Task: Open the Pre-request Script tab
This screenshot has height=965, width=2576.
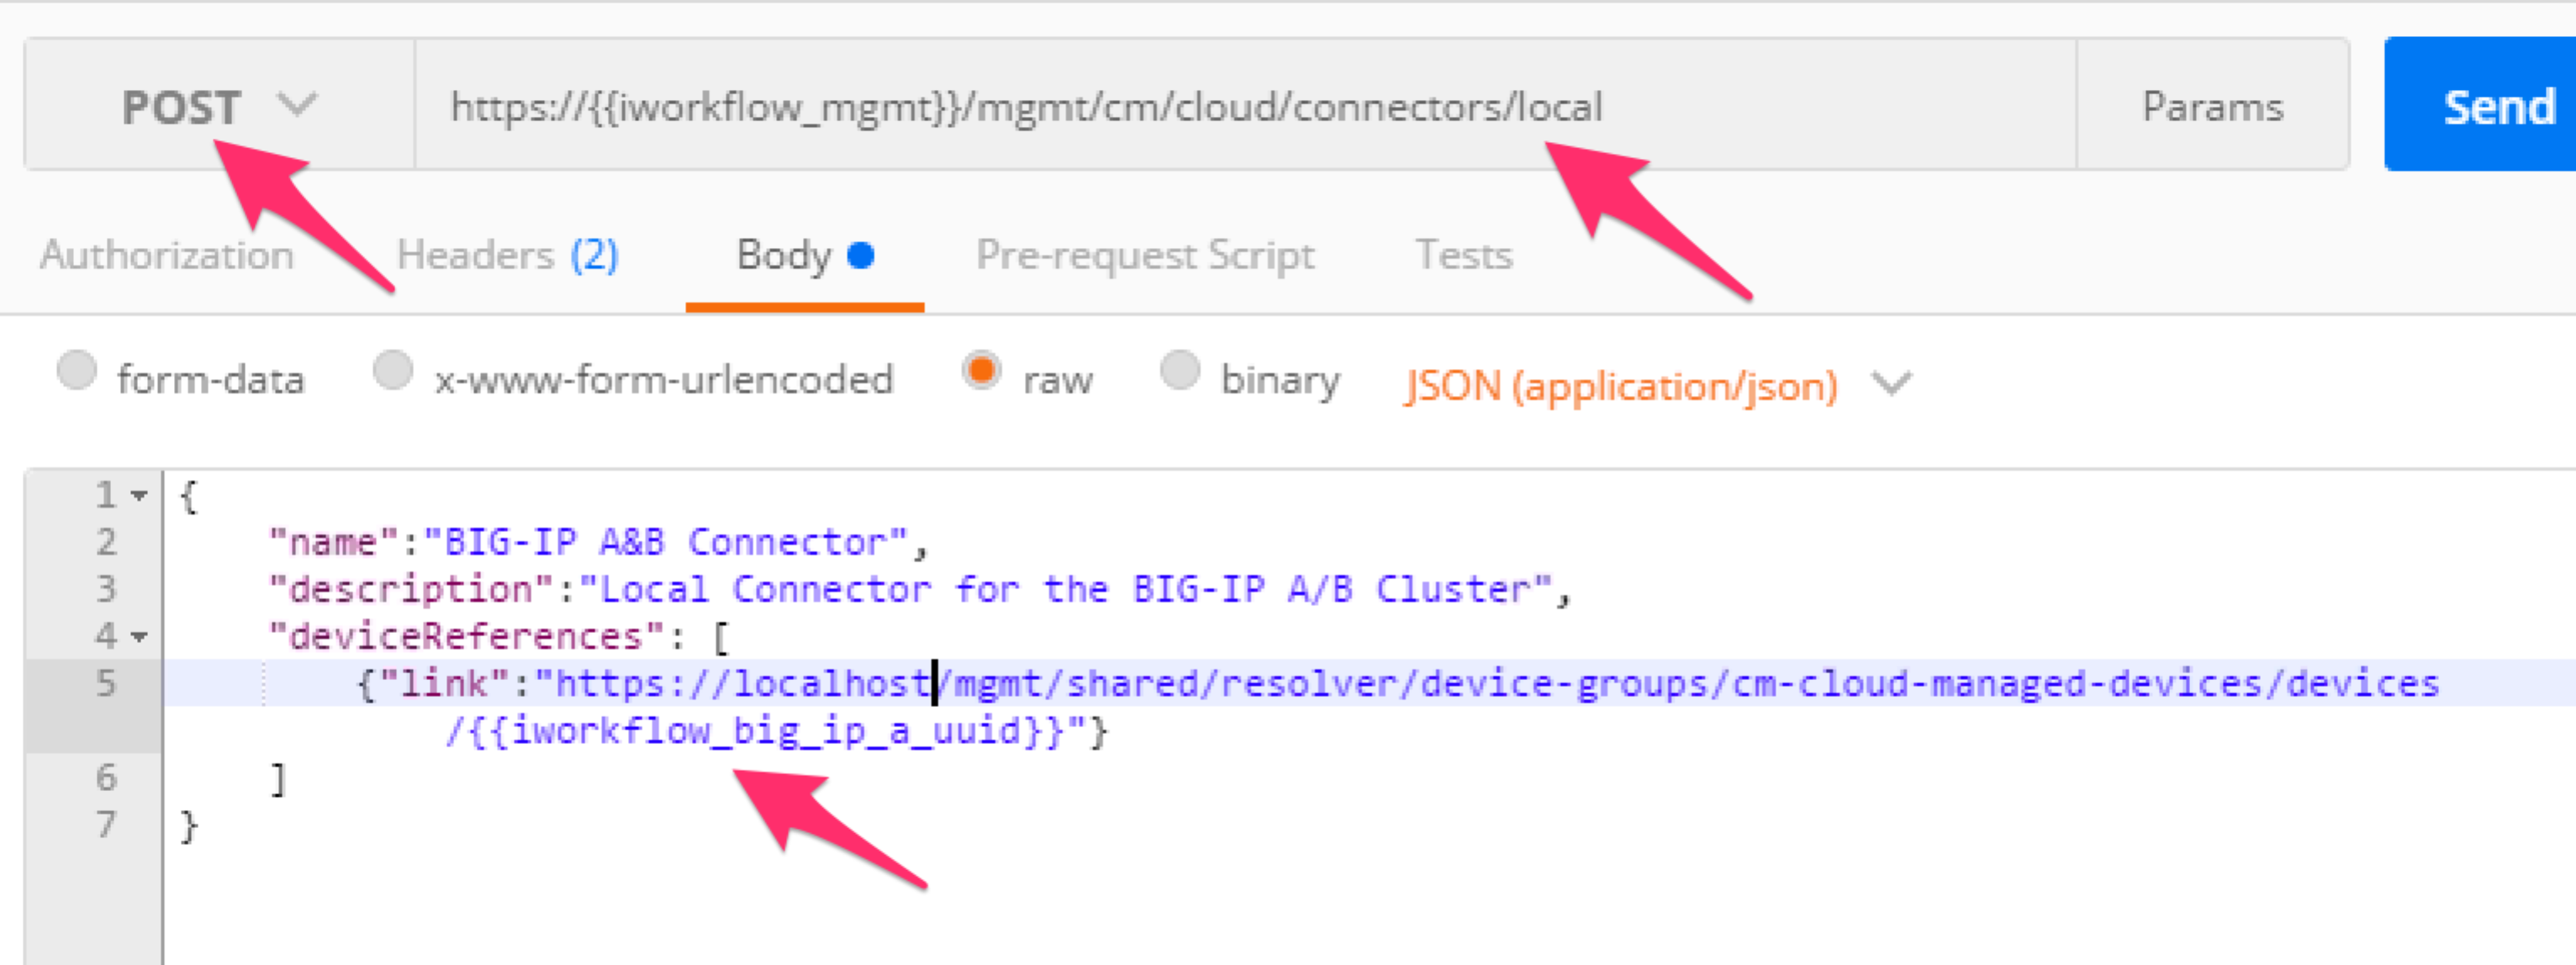Action: tap(1145, 255)
